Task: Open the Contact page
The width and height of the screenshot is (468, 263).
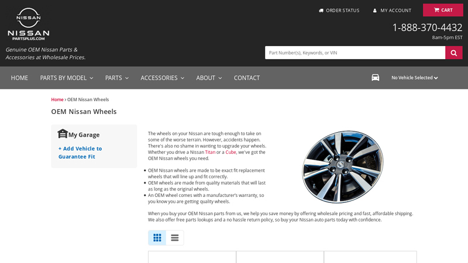Action: point(246,78)
